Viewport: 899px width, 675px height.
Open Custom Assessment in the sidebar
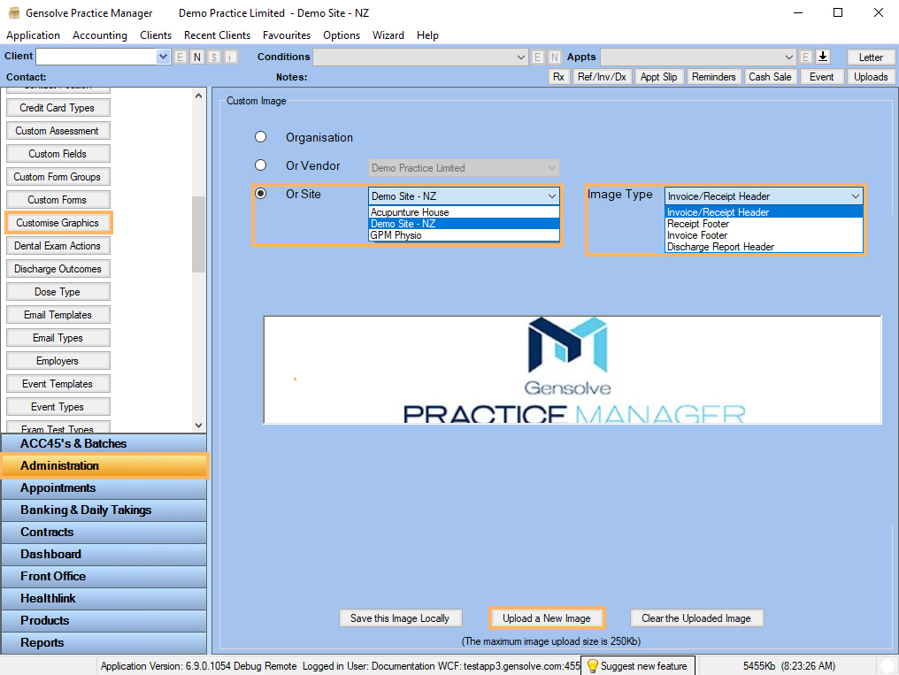58,131
